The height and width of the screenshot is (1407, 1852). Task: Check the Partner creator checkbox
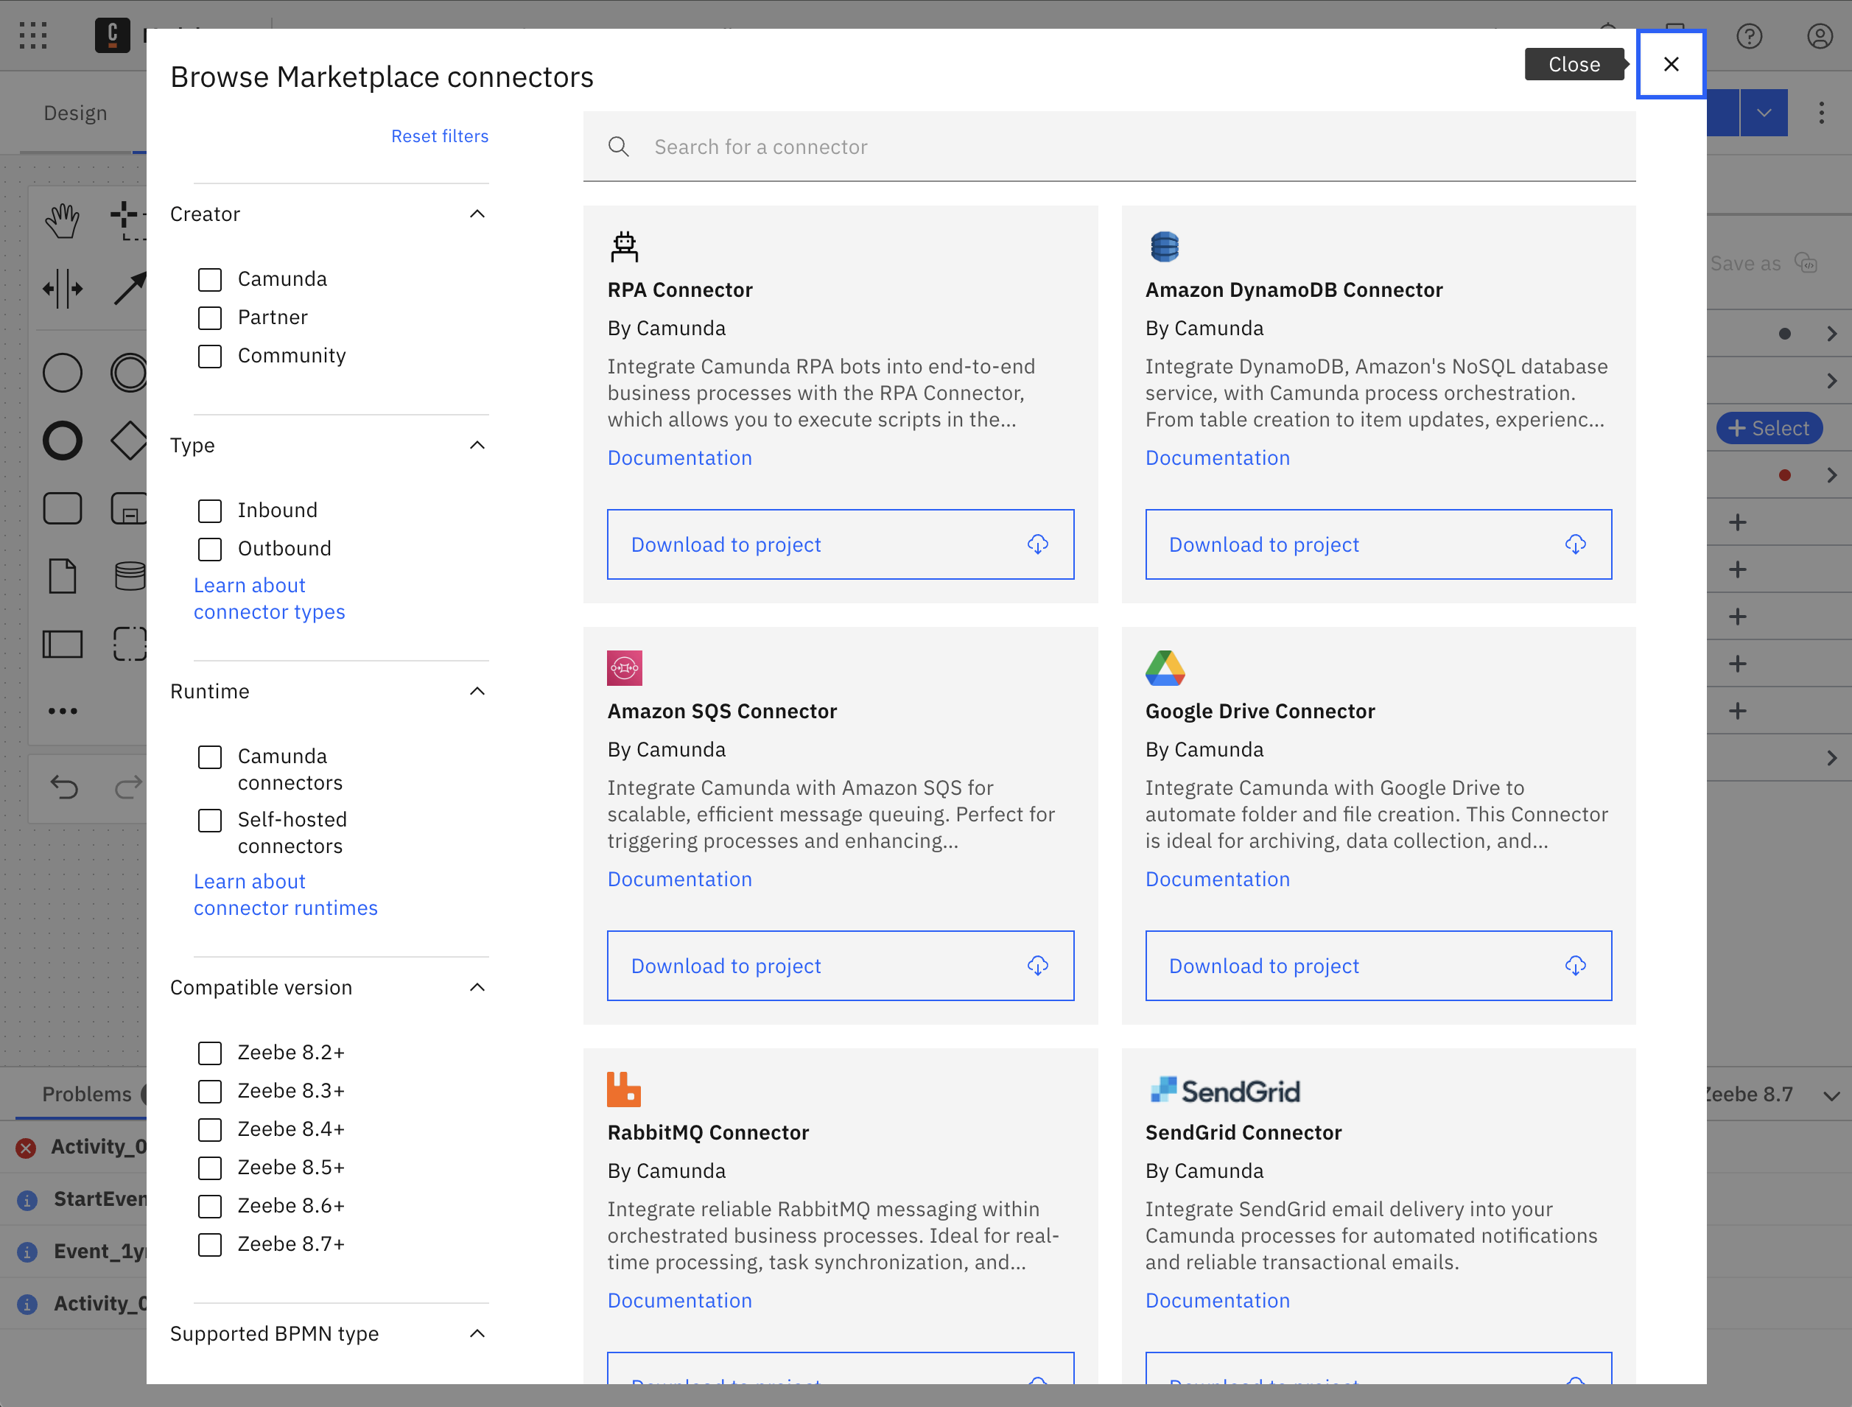(210, 318)
